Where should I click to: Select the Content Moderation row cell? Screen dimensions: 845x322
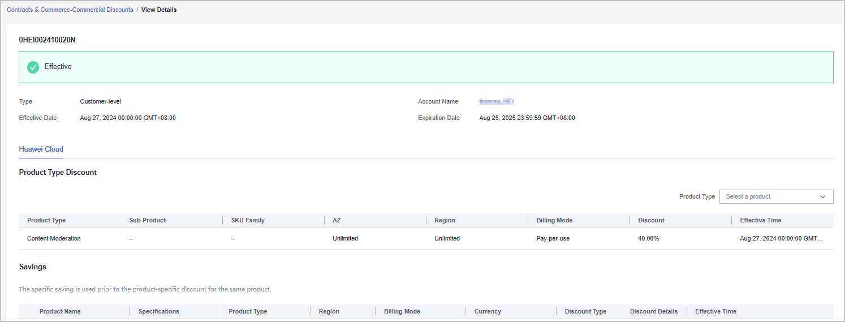pyautogui.click(x=54, y=238)
